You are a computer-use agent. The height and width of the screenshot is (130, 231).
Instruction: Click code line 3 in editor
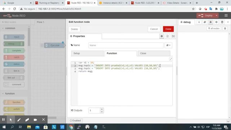119,69
